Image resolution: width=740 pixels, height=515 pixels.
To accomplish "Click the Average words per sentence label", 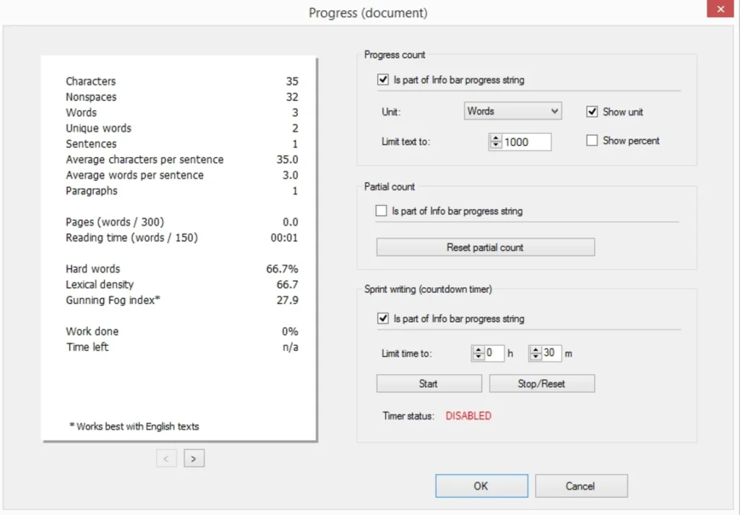I will [x=134, y=175].
